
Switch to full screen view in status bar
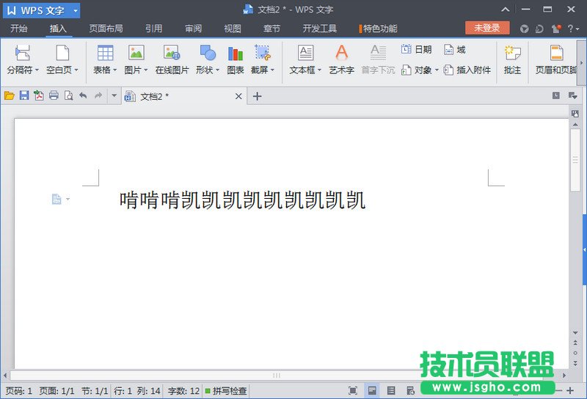tap(353, 391)
